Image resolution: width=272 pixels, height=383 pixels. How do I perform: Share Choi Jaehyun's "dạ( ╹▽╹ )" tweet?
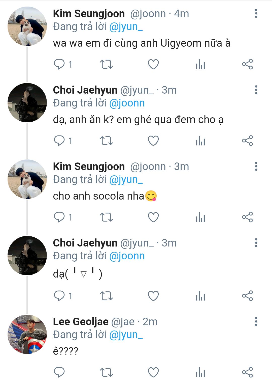point(247,296)
